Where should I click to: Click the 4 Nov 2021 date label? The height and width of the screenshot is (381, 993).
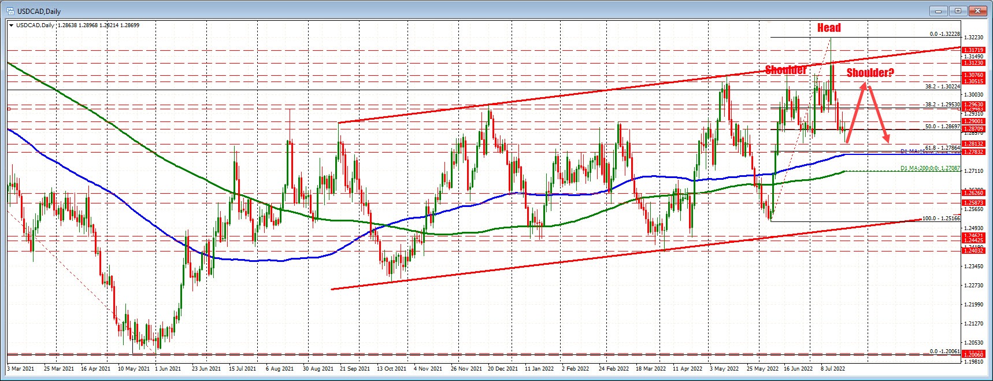point(428,368)
